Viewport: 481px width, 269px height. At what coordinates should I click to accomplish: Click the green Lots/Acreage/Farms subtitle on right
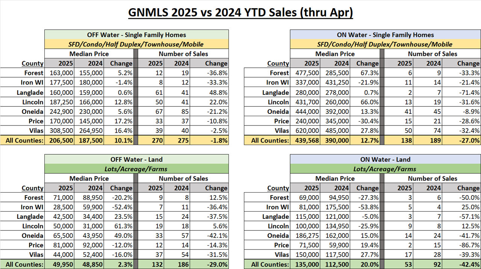point(385,169)
